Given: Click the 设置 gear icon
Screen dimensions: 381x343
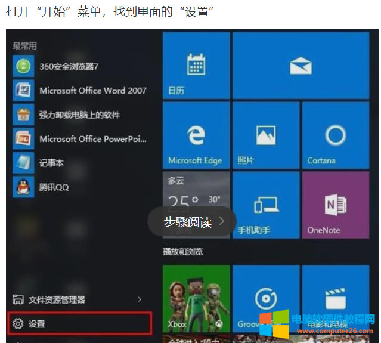Looking at the screenshot, I should click(18, 323).
